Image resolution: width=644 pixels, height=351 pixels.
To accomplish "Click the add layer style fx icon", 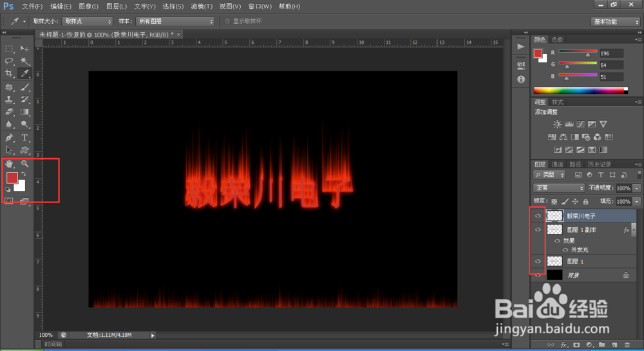I will (x=564, y=345).
